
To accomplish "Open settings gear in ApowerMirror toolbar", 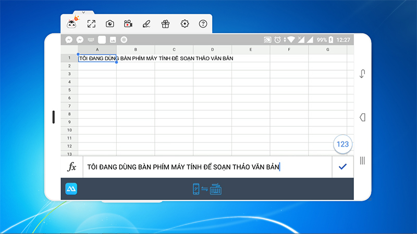I will (185, 24).
